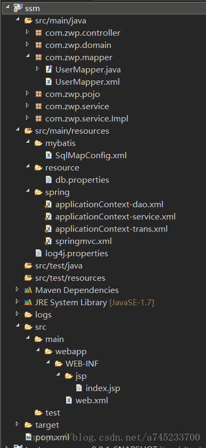
Task: Expand the com.zwp.controller package
Action: click(x=27, y=32)
